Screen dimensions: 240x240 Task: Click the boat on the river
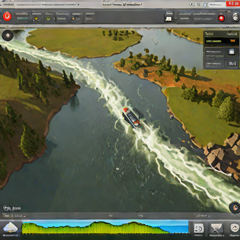[x=131, y=117]
